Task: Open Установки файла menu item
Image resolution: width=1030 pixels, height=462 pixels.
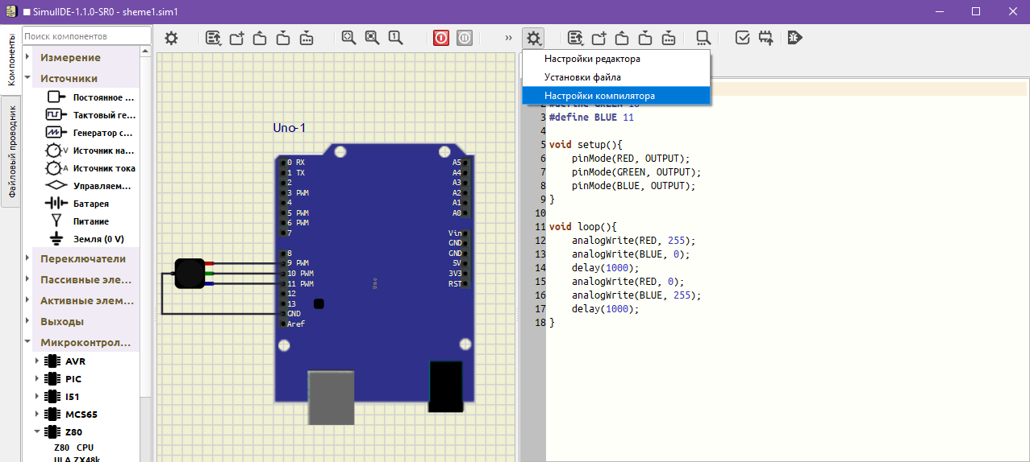Action: (x=582, y=77)
